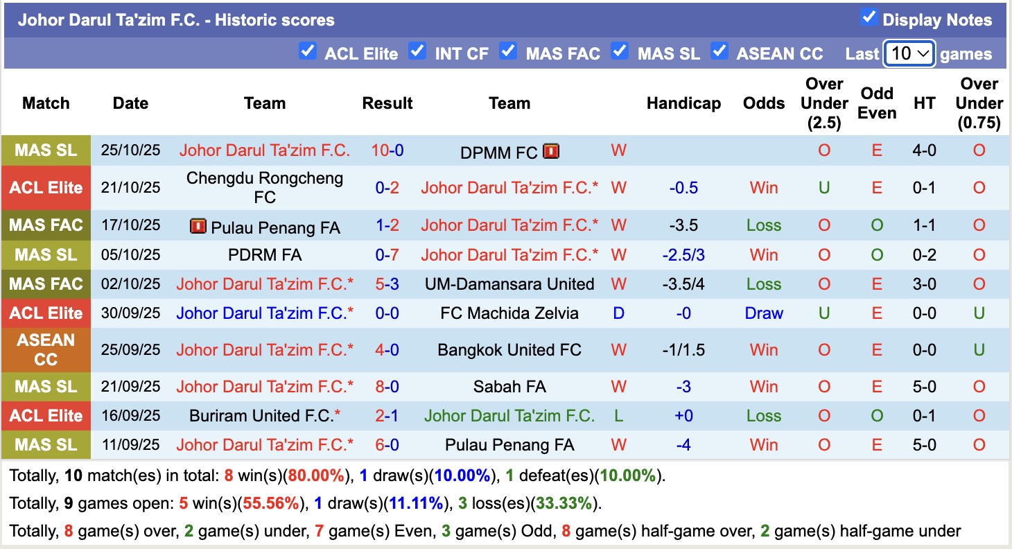Open the Johor Darul Ta'zim F.C. team link
This screenshot has height=549, width=1012.
264,150
